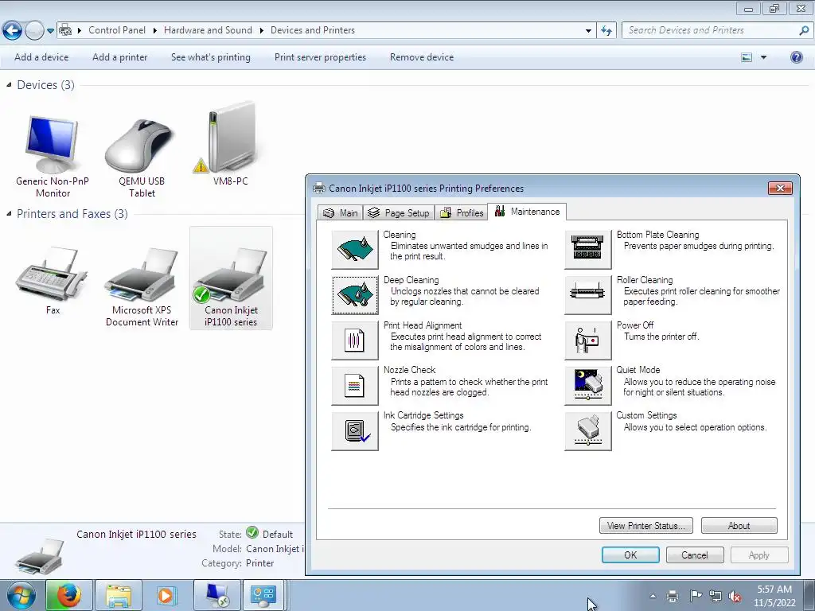Image resolution: width=815 pixels, height=611 pixels.
Task: Collapse the Printers and Faxes group
Action: tap(9, 213)
